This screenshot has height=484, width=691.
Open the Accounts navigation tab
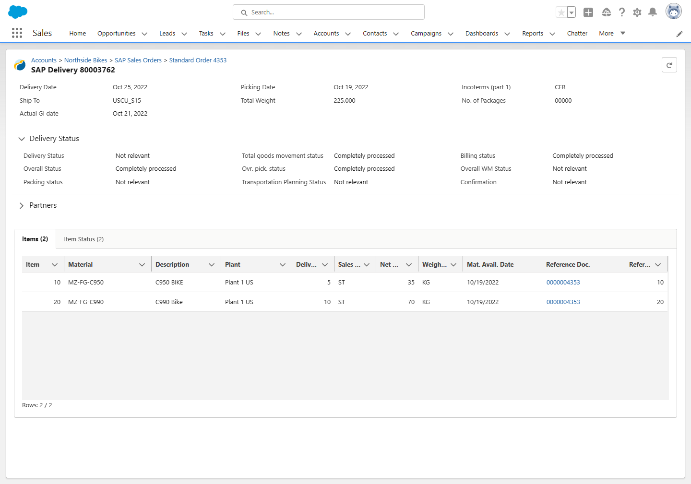click(x=326, y=33)
